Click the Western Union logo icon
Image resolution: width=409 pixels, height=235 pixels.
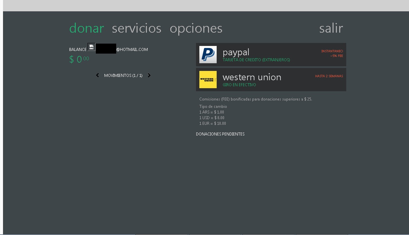[x=208, y=80]
